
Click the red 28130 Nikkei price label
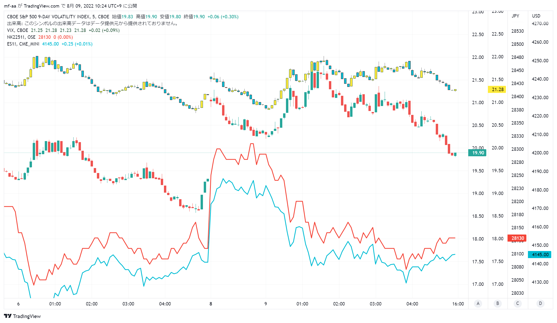pyautogui.click(x=517, y=238)
